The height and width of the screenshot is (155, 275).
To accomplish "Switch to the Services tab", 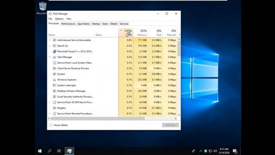I will [x=124, y=24].
